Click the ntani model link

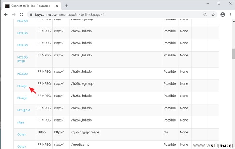21,122
